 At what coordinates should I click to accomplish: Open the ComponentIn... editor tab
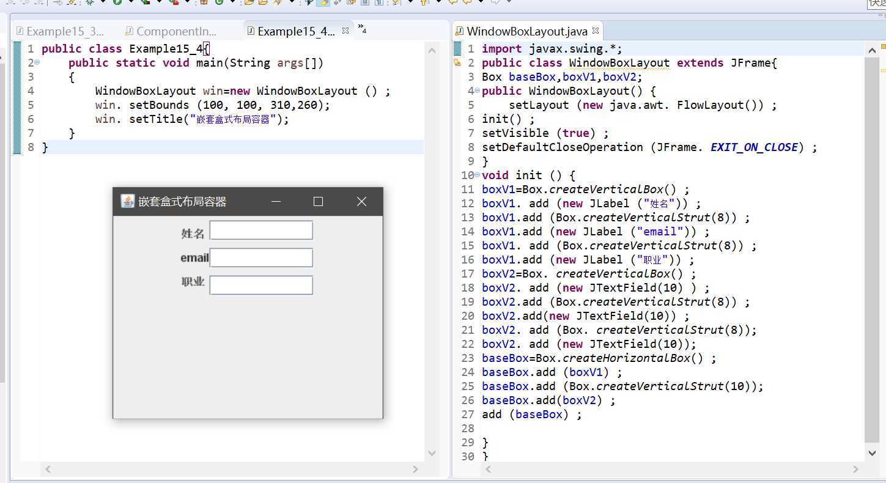point(175,31)
